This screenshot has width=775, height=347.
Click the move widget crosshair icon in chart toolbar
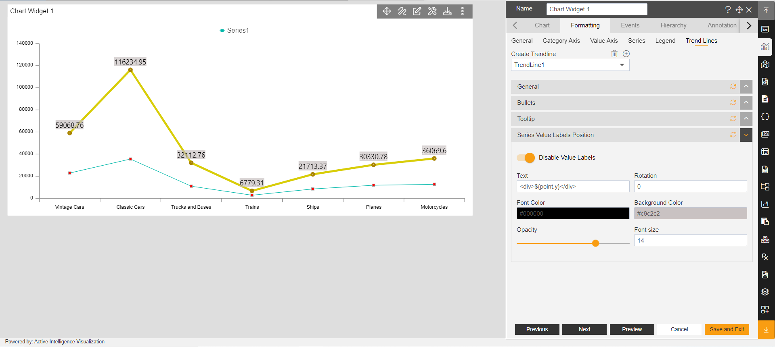[x=387, y=11]
